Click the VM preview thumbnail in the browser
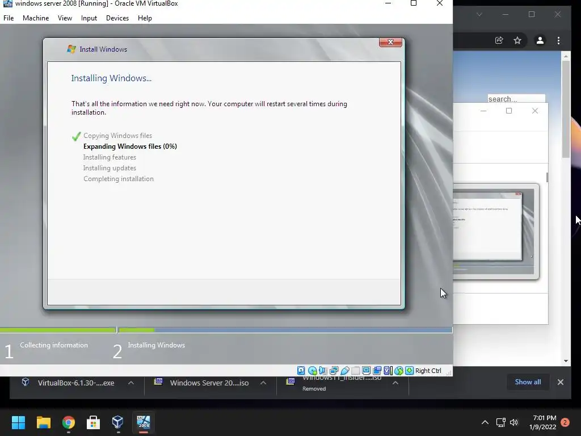This screenshot has width=581, height=436. click(x=496, y=232)
